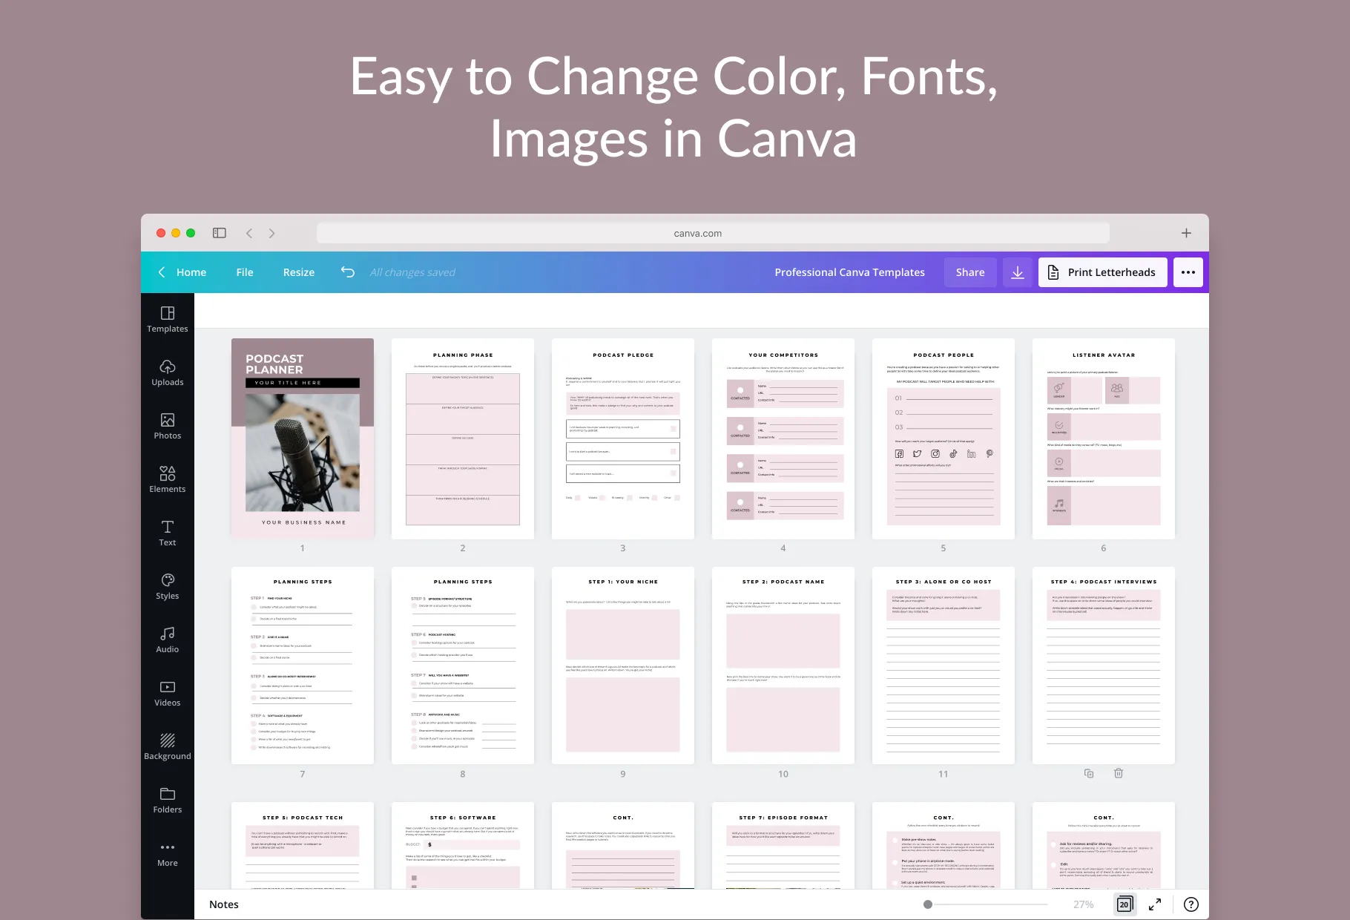The image size is (1350, 920).
Task: Click the undo arrow icon
Action: (x=348, y=272)
